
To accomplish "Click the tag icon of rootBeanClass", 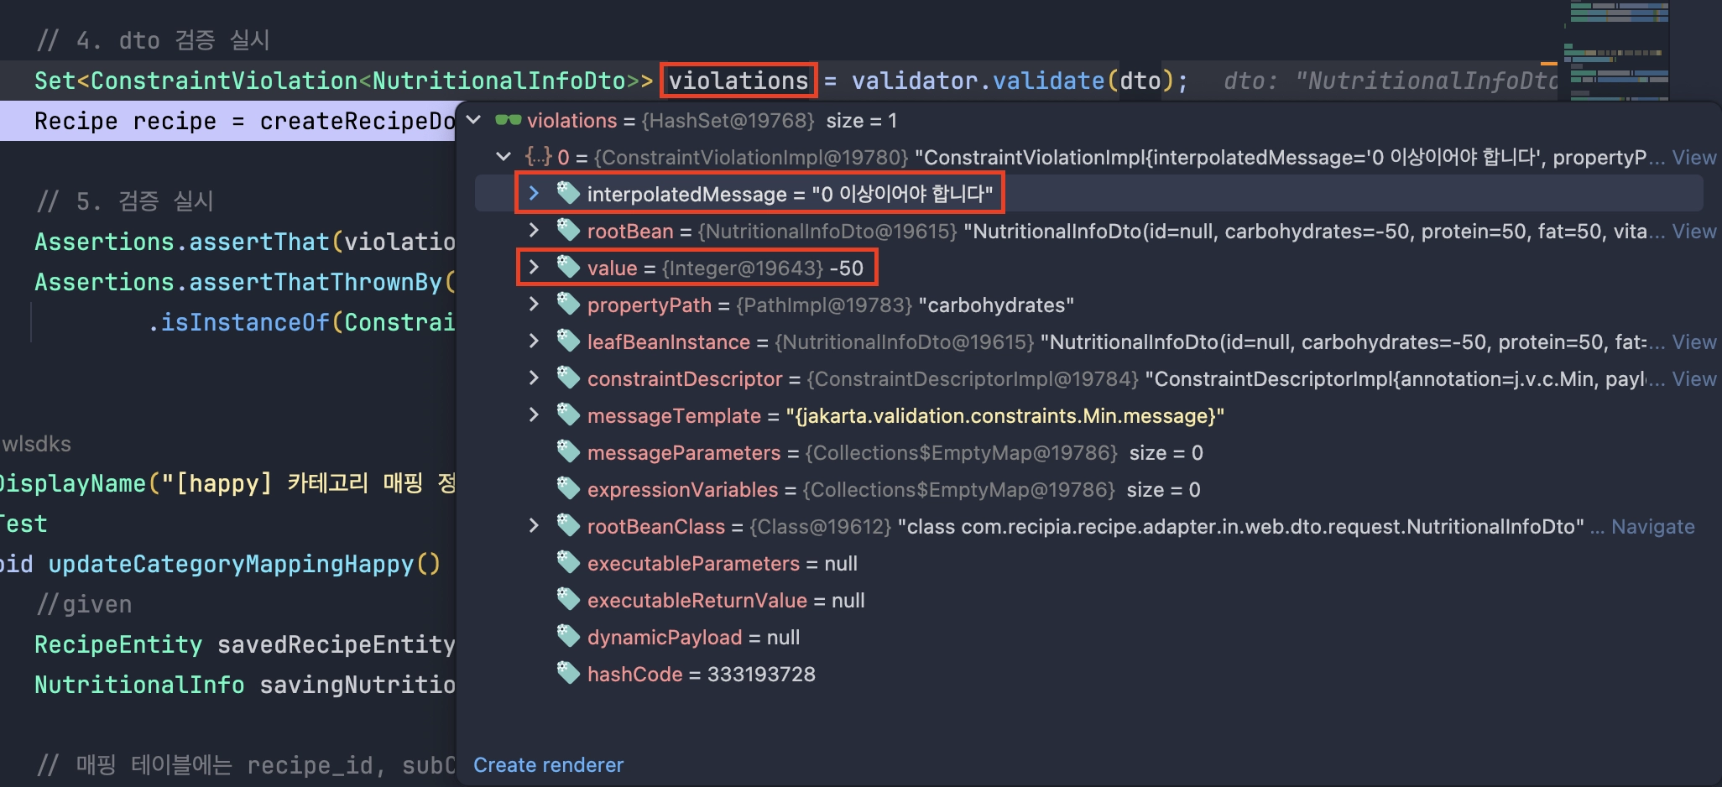I will pyautogui.click(x=569, y=526).
